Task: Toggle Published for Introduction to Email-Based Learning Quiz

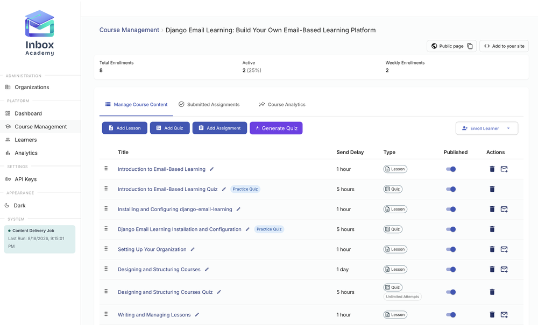Action: pyautogui.click(x=451, y=189)
